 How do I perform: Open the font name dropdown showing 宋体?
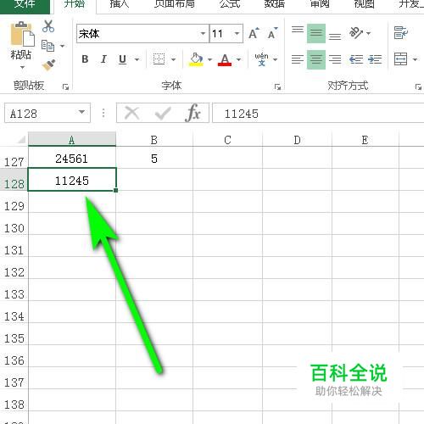203,34
